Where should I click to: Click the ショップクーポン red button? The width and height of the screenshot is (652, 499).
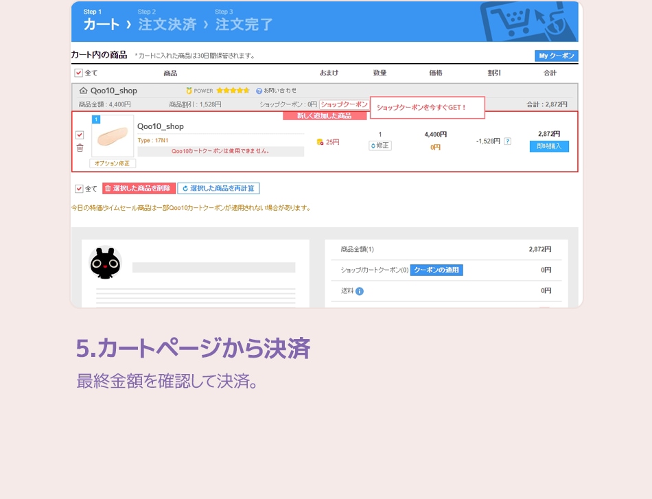tap(344, 104)
